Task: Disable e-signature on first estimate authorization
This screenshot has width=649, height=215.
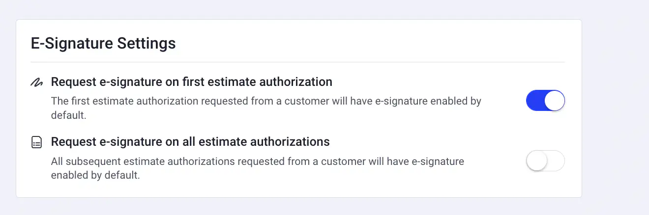Action: coord(545,101)
